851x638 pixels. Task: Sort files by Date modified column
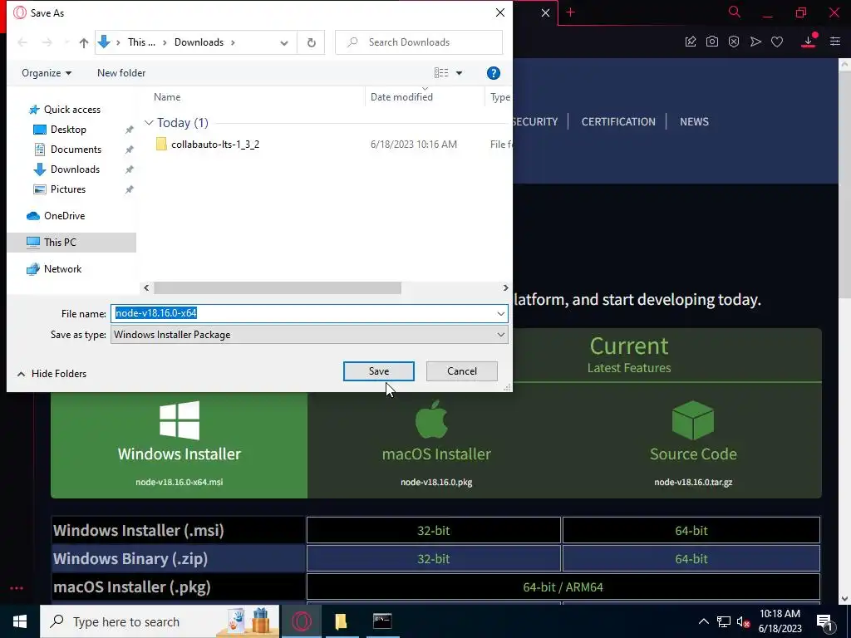coord(401,97)
